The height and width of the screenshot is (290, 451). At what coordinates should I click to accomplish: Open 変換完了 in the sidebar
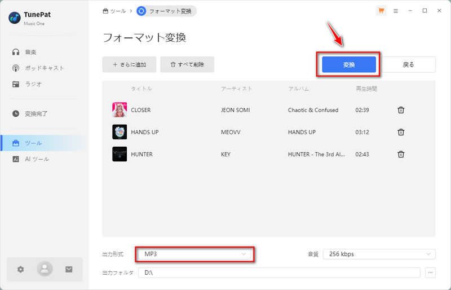(x=45, y=114)
